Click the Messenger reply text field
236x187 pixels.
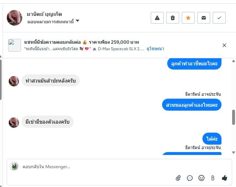(x=97, y=167)
